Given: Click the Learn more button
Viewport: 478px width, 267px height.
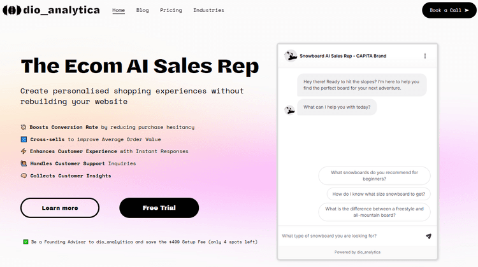Looking at the screenshot, I should point(60,208).
